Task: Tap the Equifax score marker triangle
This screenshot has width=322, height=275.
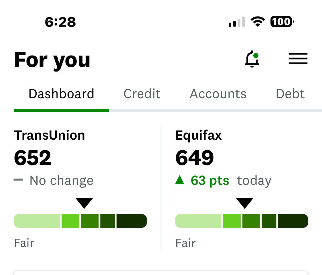Action: pyautogui.click(x=245, y=203)
